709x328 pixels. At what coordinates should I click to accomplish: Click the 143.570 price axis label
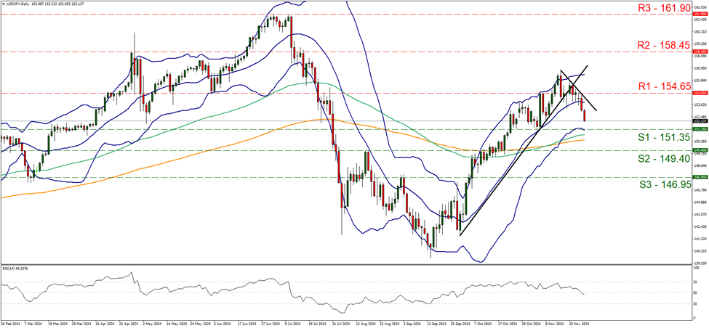(699, 214)
